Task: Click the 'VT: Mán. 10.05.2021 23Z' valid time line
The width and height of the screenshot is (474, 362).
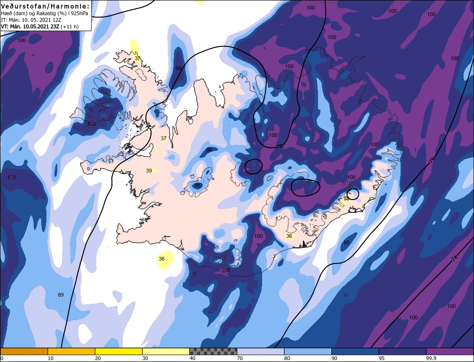Action: pyautogui.click(x=40, y=27)
